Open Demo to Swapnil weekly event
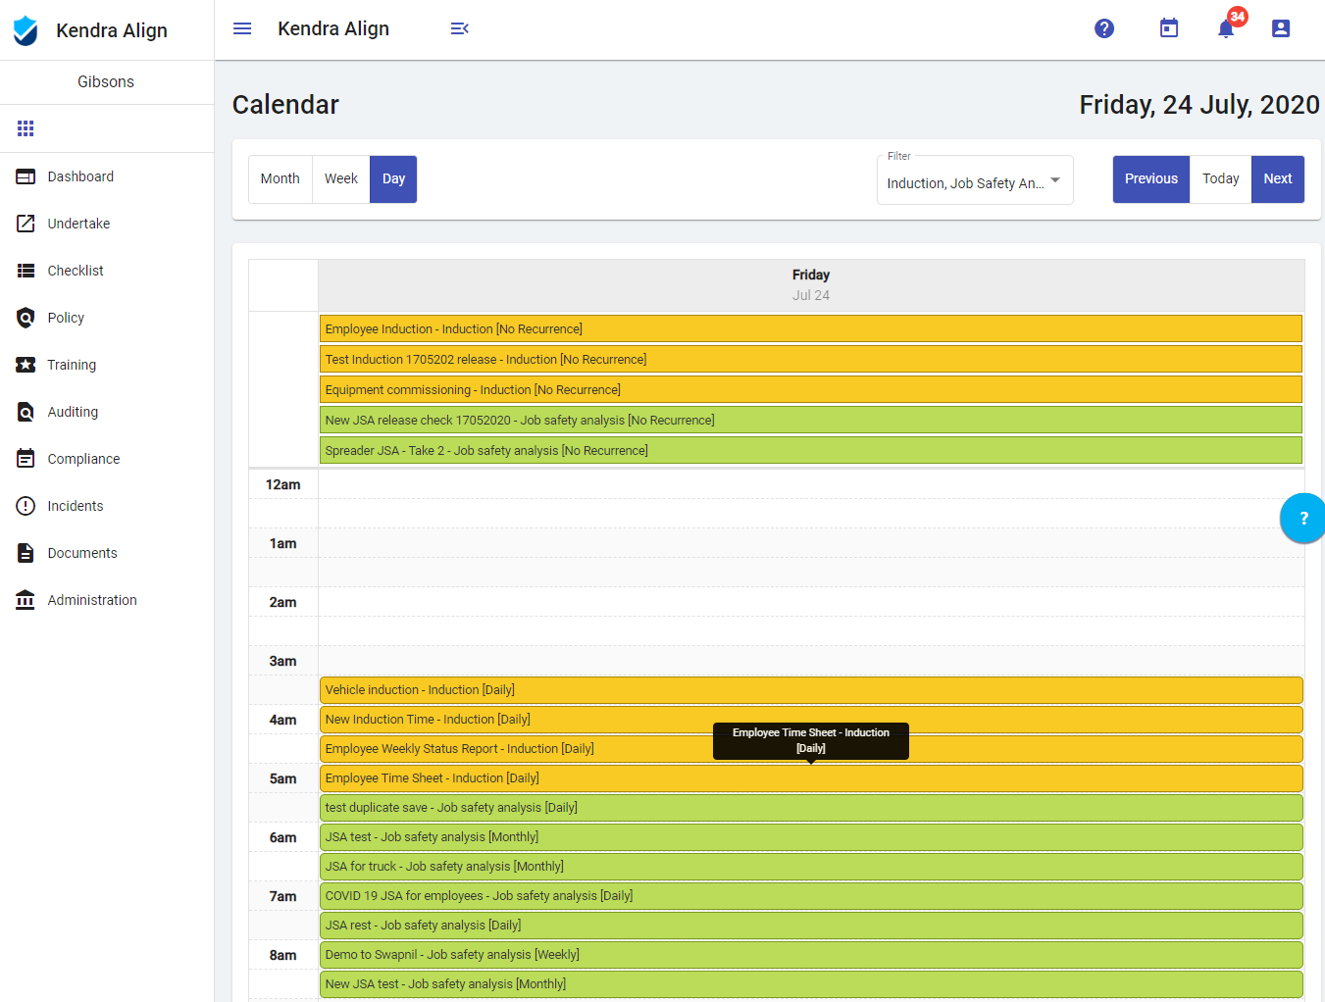This screenshot has height=1002, width=1325. pos(811,955)
